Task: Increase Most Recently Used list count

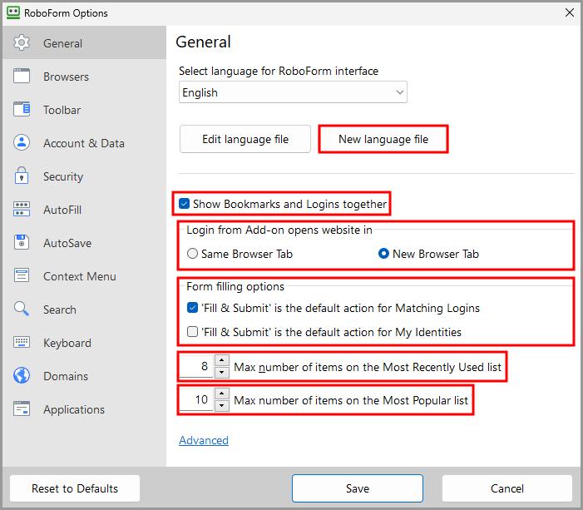Action: [222, 360]
